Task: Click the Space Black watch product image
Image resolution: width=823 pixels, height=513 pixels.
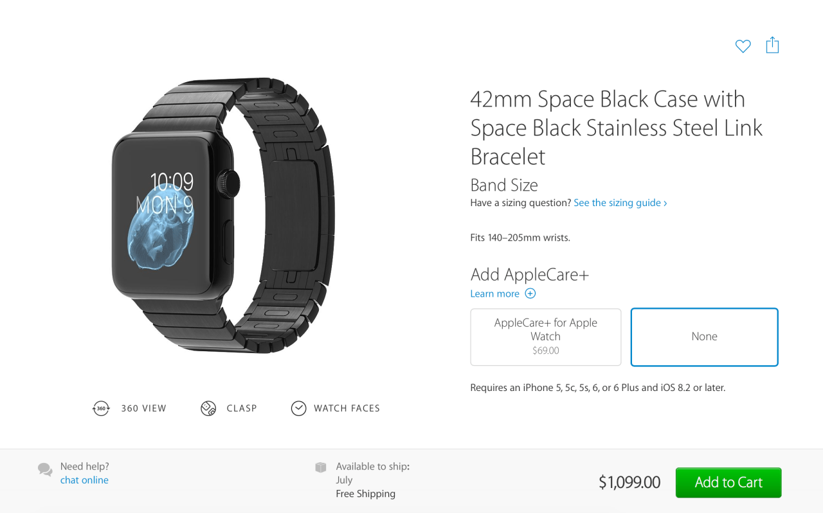Action: 222,215
